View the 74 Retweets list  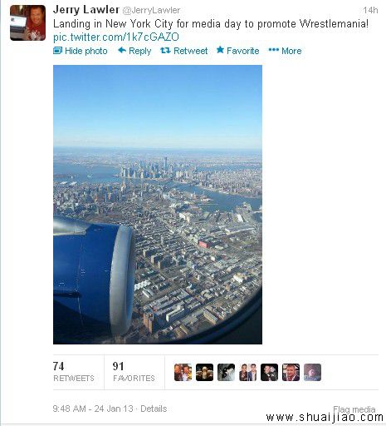click(x=74, y=372)
